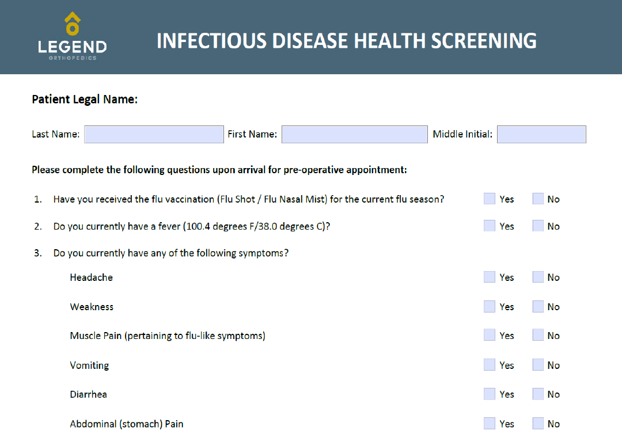The image size is (622, 442).
Task: Mark Yes for Vomiting
Action: [x=490, y=365]
